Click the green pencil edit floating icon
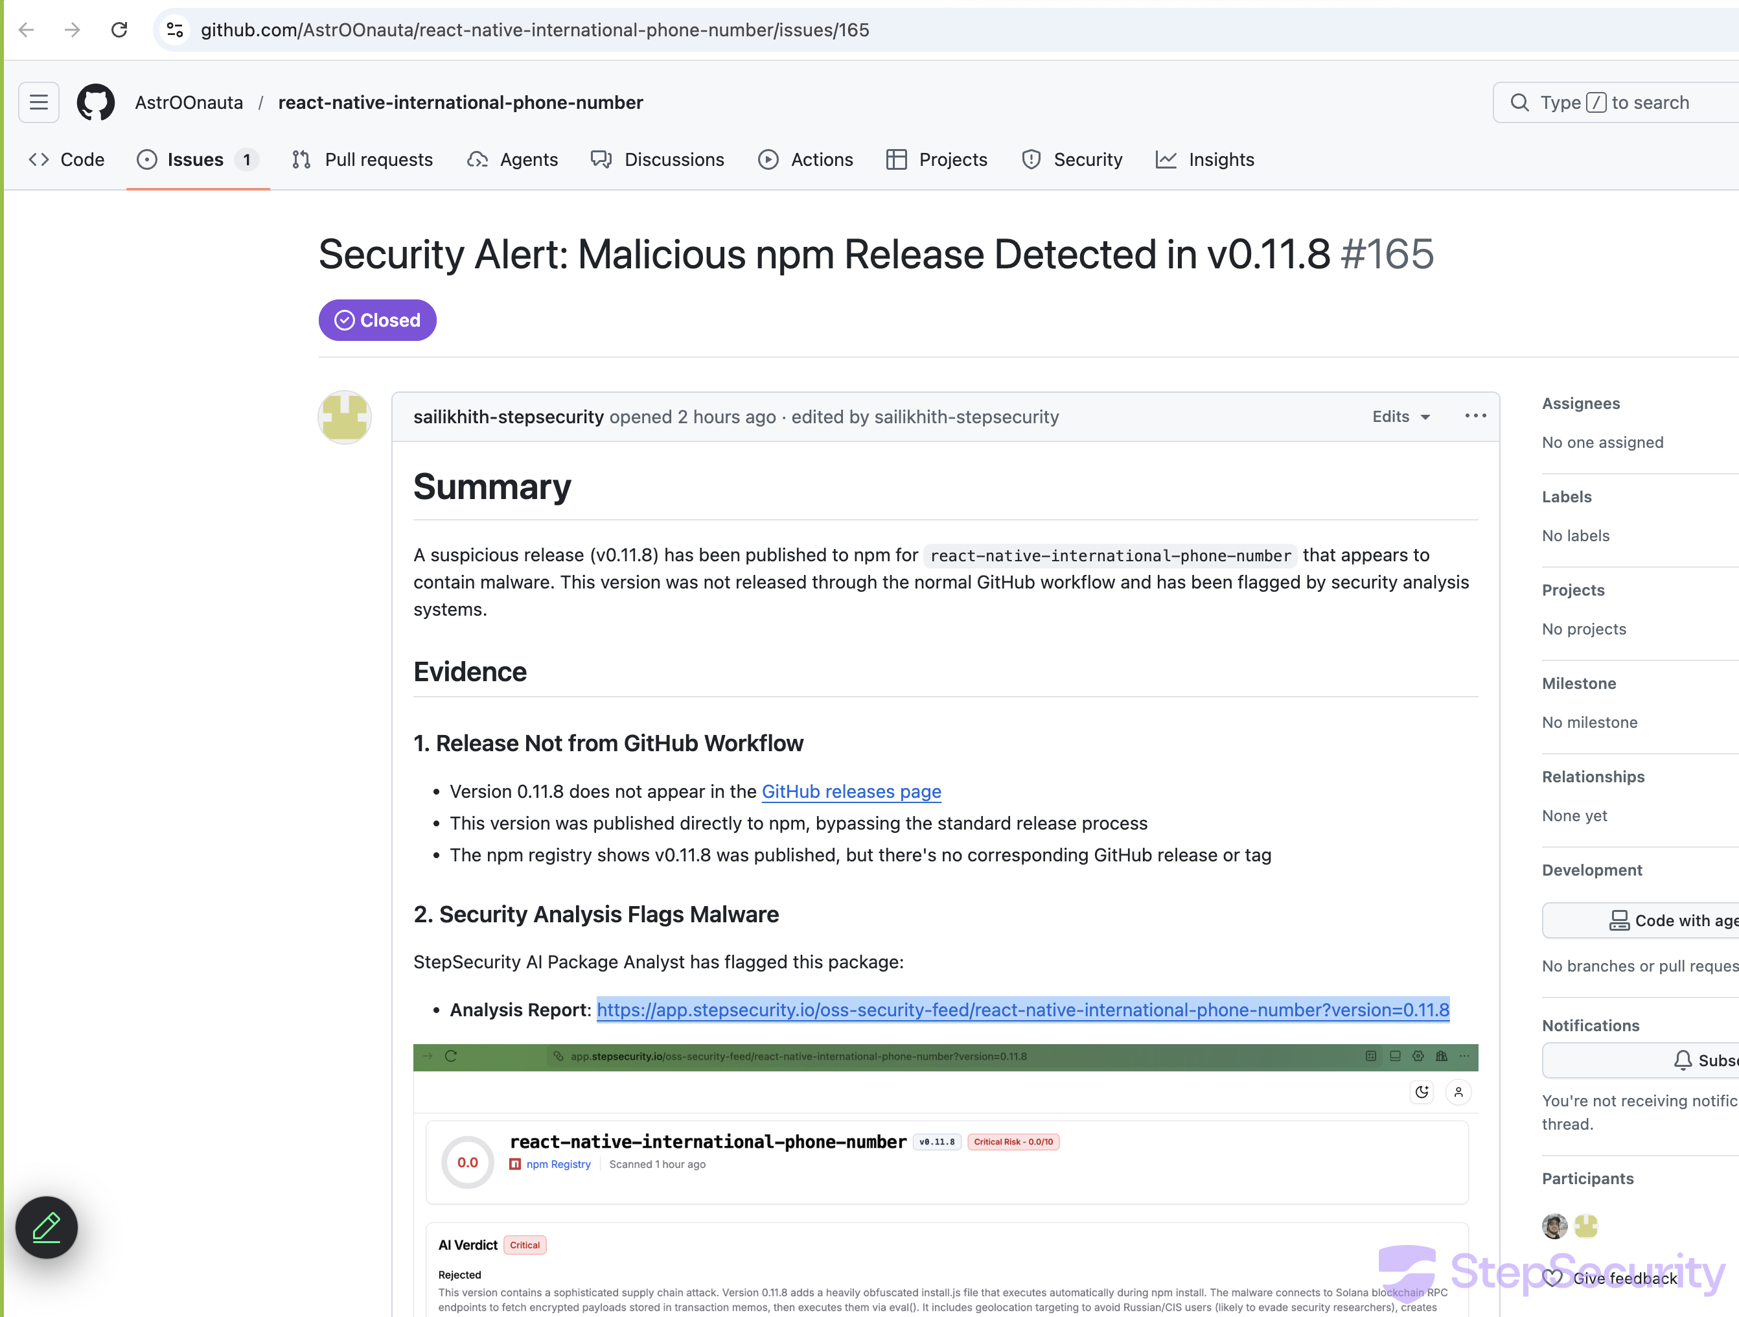This screenshot has height=1317, width=1739. (47, 1226)
